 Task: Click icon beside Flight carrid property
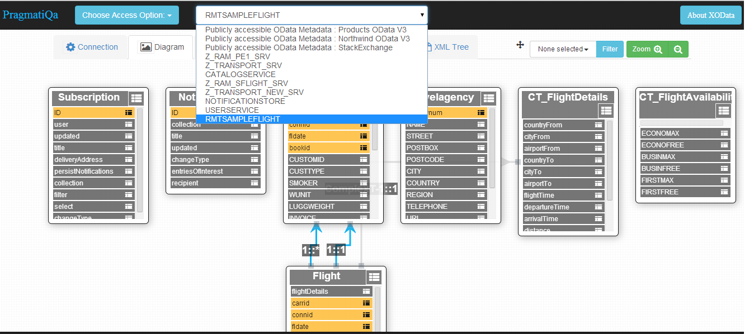pyautogui.click(x=366, y=303)
